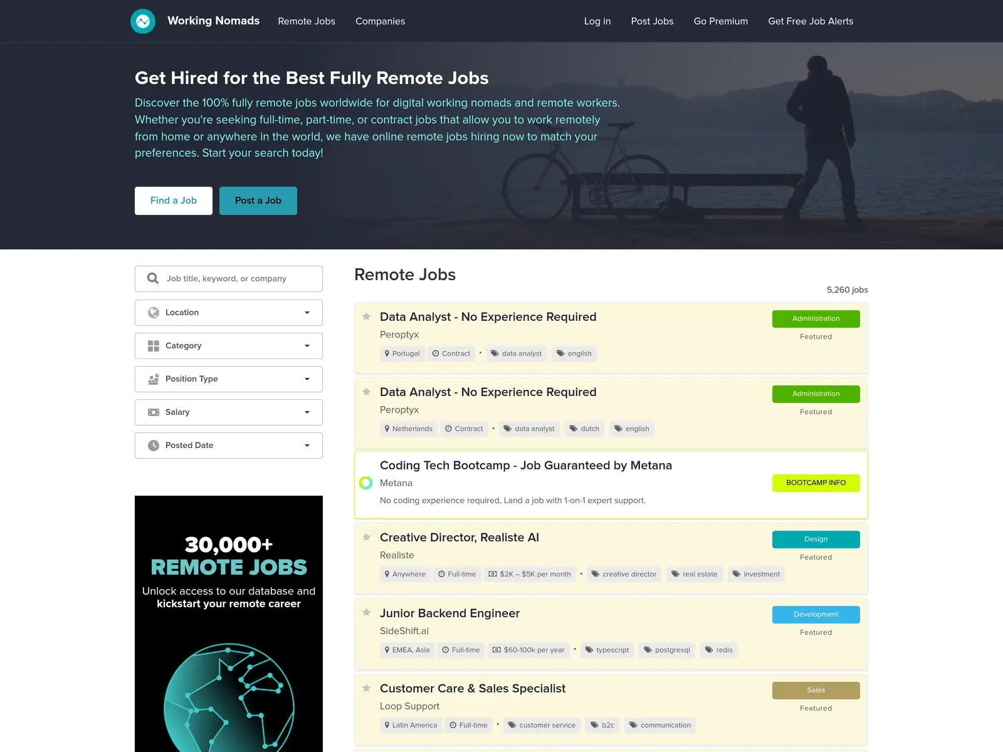Screen dimensions: 1003x752
Task: Click the globe icon in Location filter
Action: 154,313
